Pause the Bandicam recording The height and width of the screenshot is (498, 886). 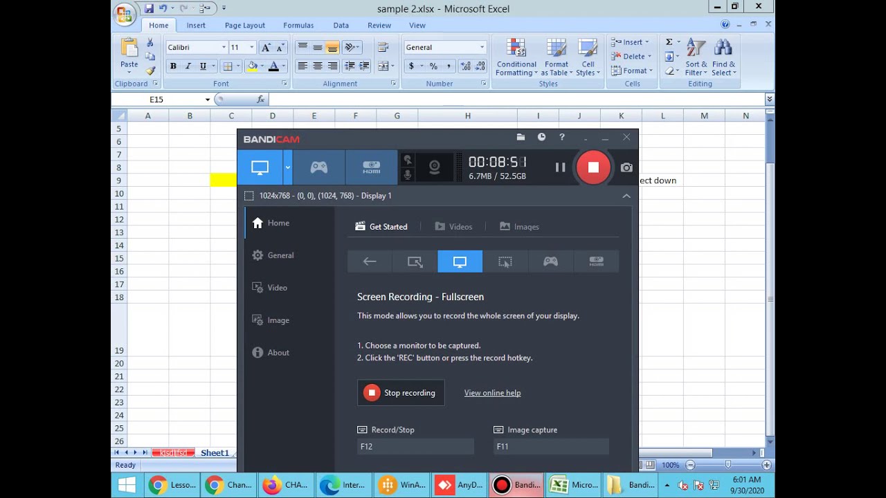[560, 167]
